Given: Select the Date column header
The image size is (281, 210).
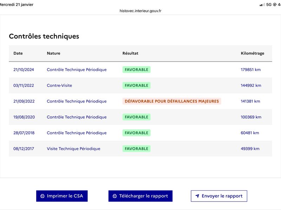Looking at the screenshot, I should tap(18, 53).
